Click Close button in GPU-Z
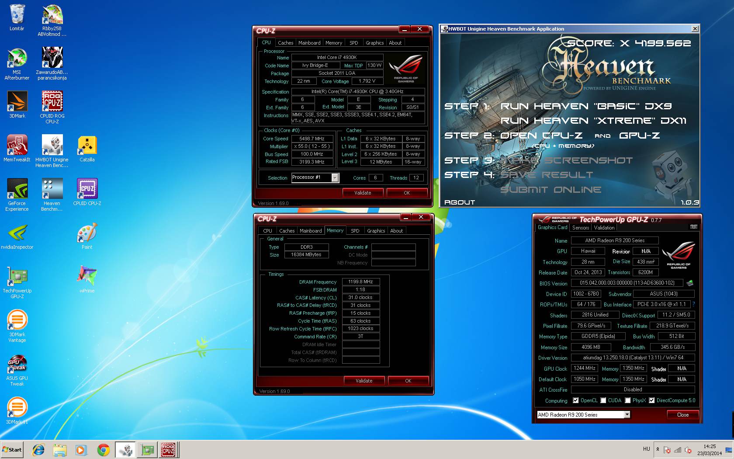 (683, 415)
